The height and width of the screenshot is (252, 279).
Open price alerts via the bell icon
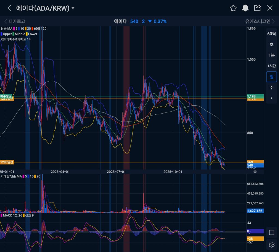245,8
